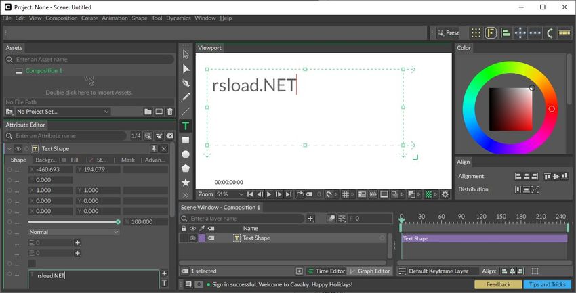The width and height of the screenshot is (576, 293).
Task: Select the solid arrow Edit Shape tool
Action: point(186,69)
